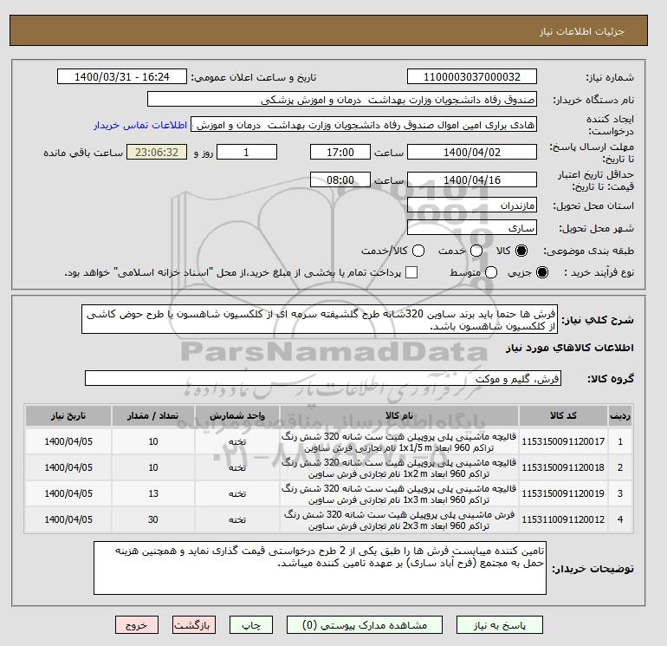This screenshot has width=667, height=646.
Task: Click the request creator field هادی براری
Action: (x=364, y=125)
